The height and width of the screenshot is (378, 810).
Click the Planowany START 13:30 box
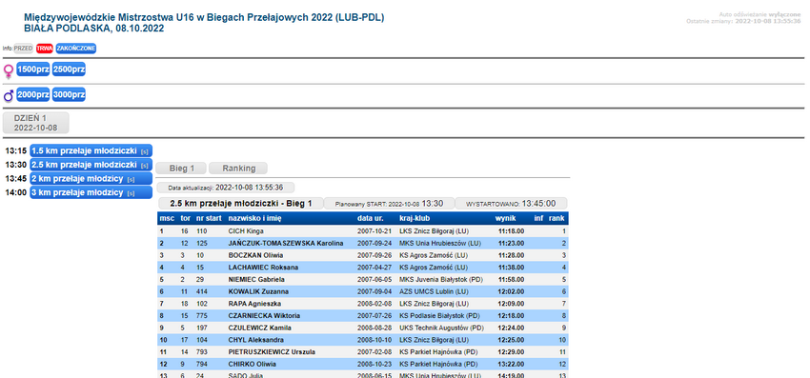(x=390, y=204)
